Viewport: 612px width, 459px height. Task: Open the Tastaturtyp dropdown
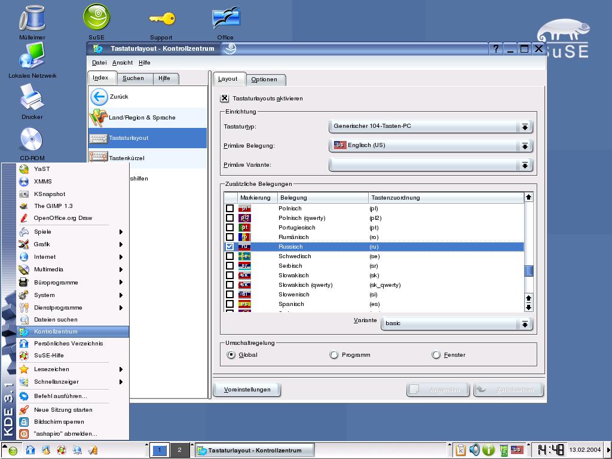tap(431, 127)
